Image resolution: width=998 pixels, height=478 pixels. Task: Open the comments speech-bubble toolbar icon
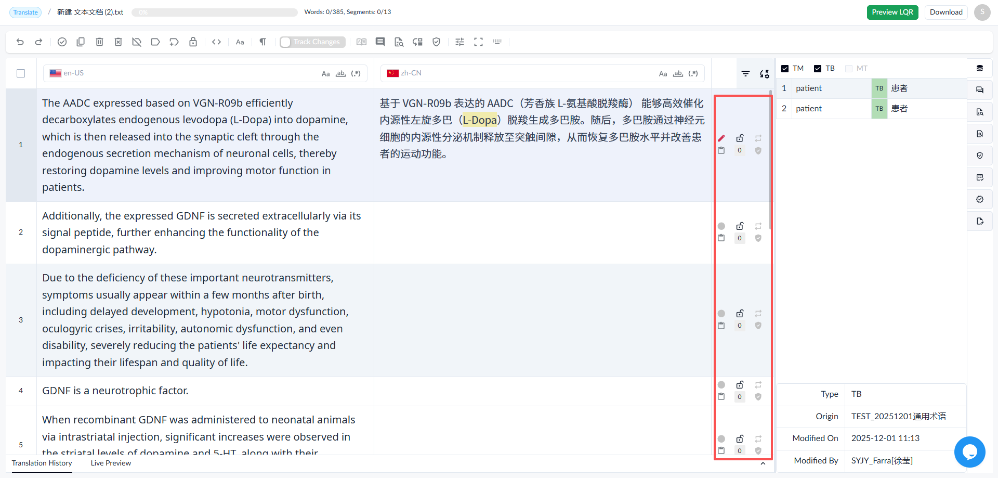[380, 42]
